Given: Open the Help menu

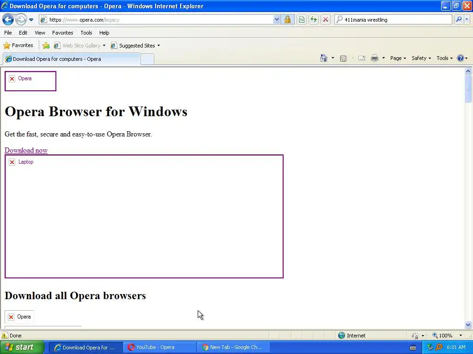Looking at the screenshot, I should 104,33.
